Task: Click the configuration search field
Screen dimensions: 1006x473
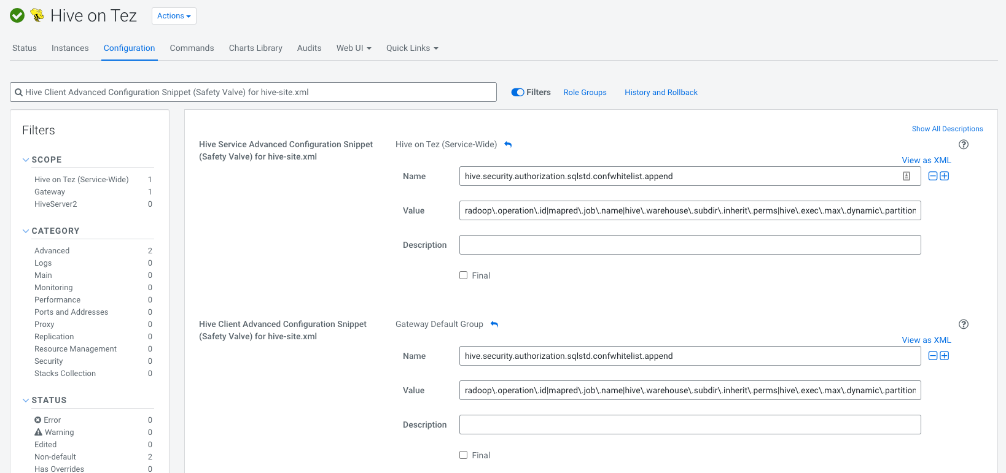Action: click(253, 92)
